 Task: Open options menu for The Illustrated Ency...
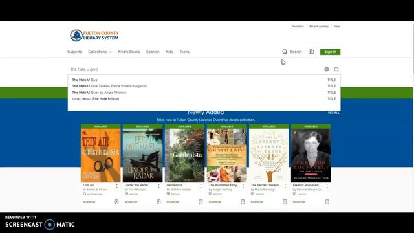(243, 186)
